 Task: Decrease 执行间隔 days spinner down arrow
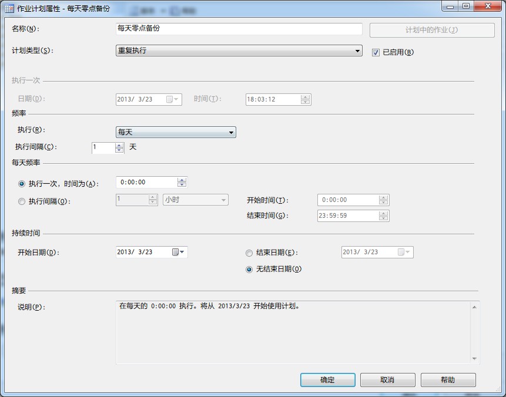119,150
